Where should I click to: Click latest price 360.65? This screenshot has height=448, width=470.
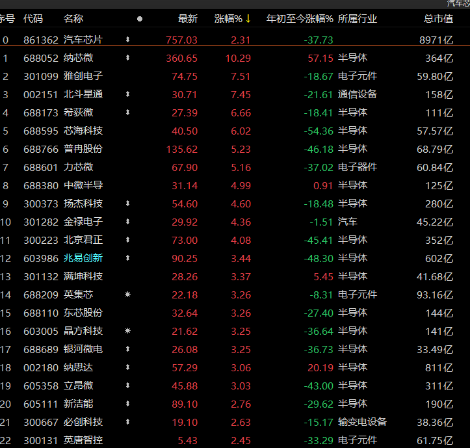click(x=181, y=58)
